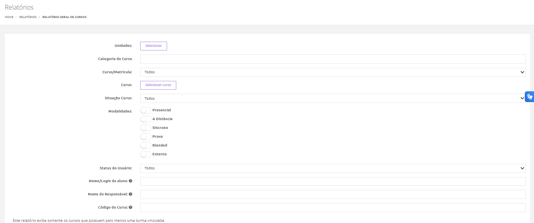Click the Nome/Login do aluno input
Image resolution: width=534 pixels, height=223 pixels.
pyautogui.click(x=332, y=181)
